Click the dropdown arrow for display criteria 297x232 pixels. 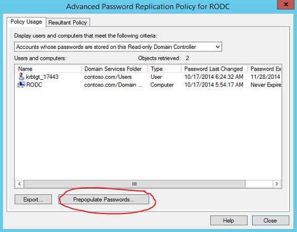coord(218,47)
